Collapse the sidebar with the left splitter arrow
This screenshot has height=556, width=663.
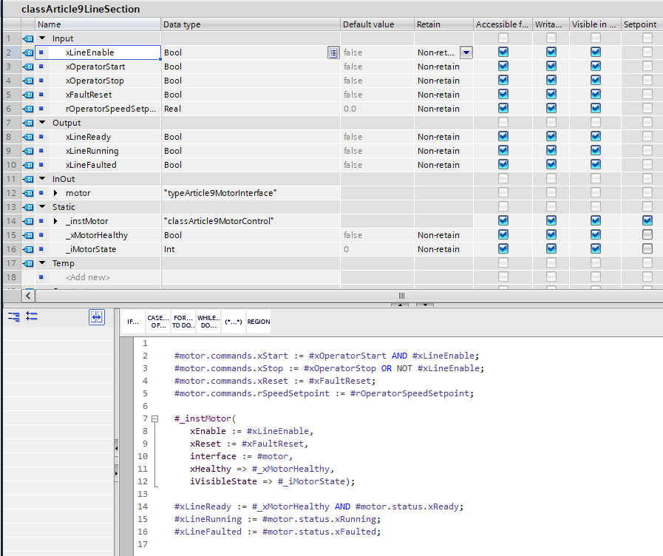pyautogui.click(x=116, y=448)
